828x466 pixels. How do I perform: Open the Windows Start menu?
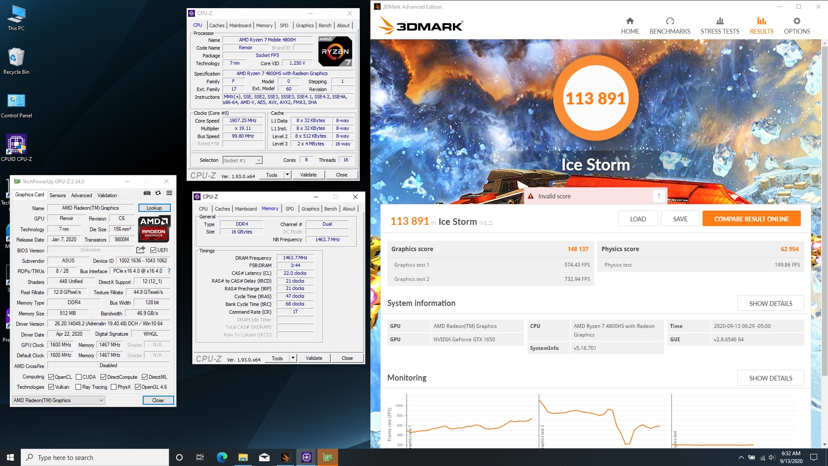point(10,457)
